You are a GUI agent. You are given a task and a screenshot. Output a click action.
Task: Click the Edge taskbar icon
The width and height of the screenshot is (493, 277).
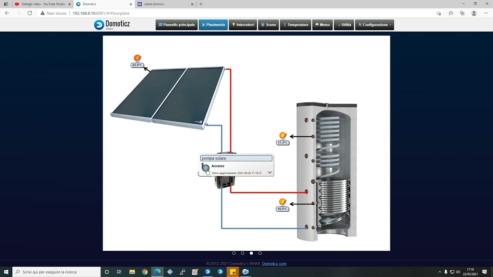coord(157,272)
